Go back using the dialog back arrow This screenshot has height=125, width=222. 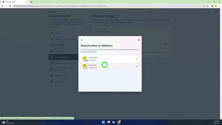82,40
